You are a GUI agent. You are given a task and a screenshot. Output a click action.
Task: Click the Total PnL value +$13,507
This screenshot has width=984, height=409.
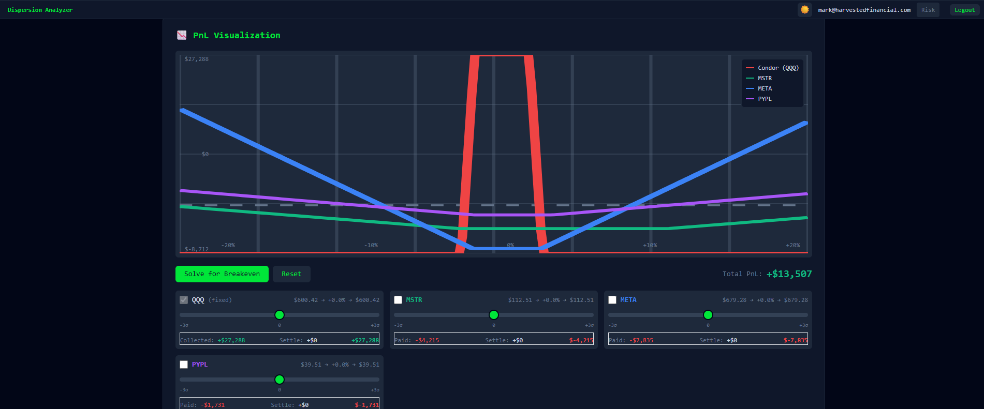789,274
